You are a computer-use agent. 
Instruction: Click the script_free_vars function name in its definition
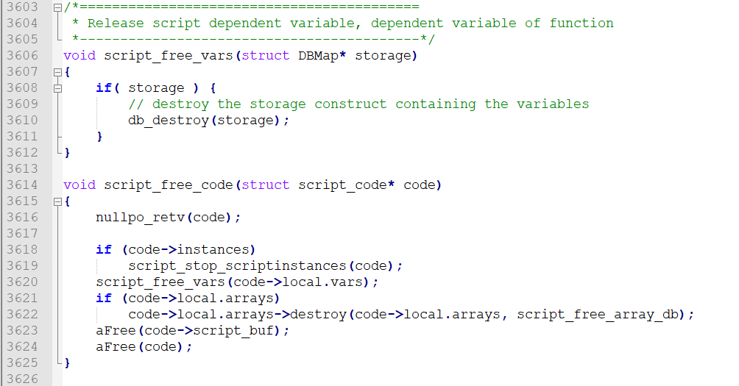pyautogui.click(x=169, y=56)
